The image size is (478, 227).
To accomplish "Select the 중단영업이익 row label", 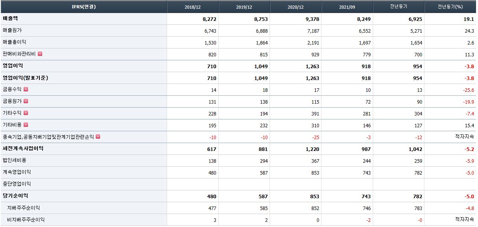I will click(x=17, y=184).
